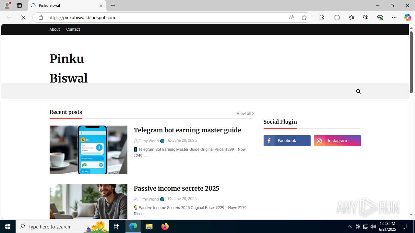Click the Recent posts heading

[x=66, y=112]
